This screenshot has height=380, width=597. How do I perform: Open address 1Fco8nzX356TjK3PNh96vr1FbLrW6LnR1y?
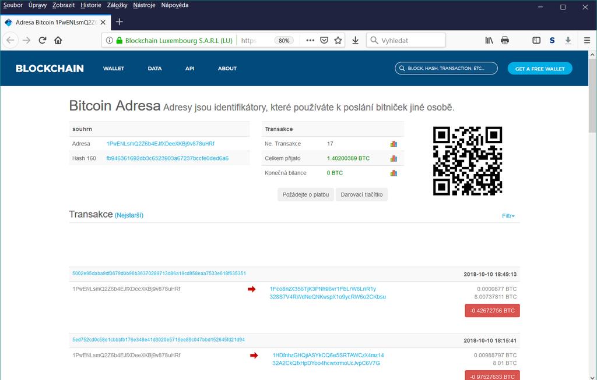click(323, 289)
